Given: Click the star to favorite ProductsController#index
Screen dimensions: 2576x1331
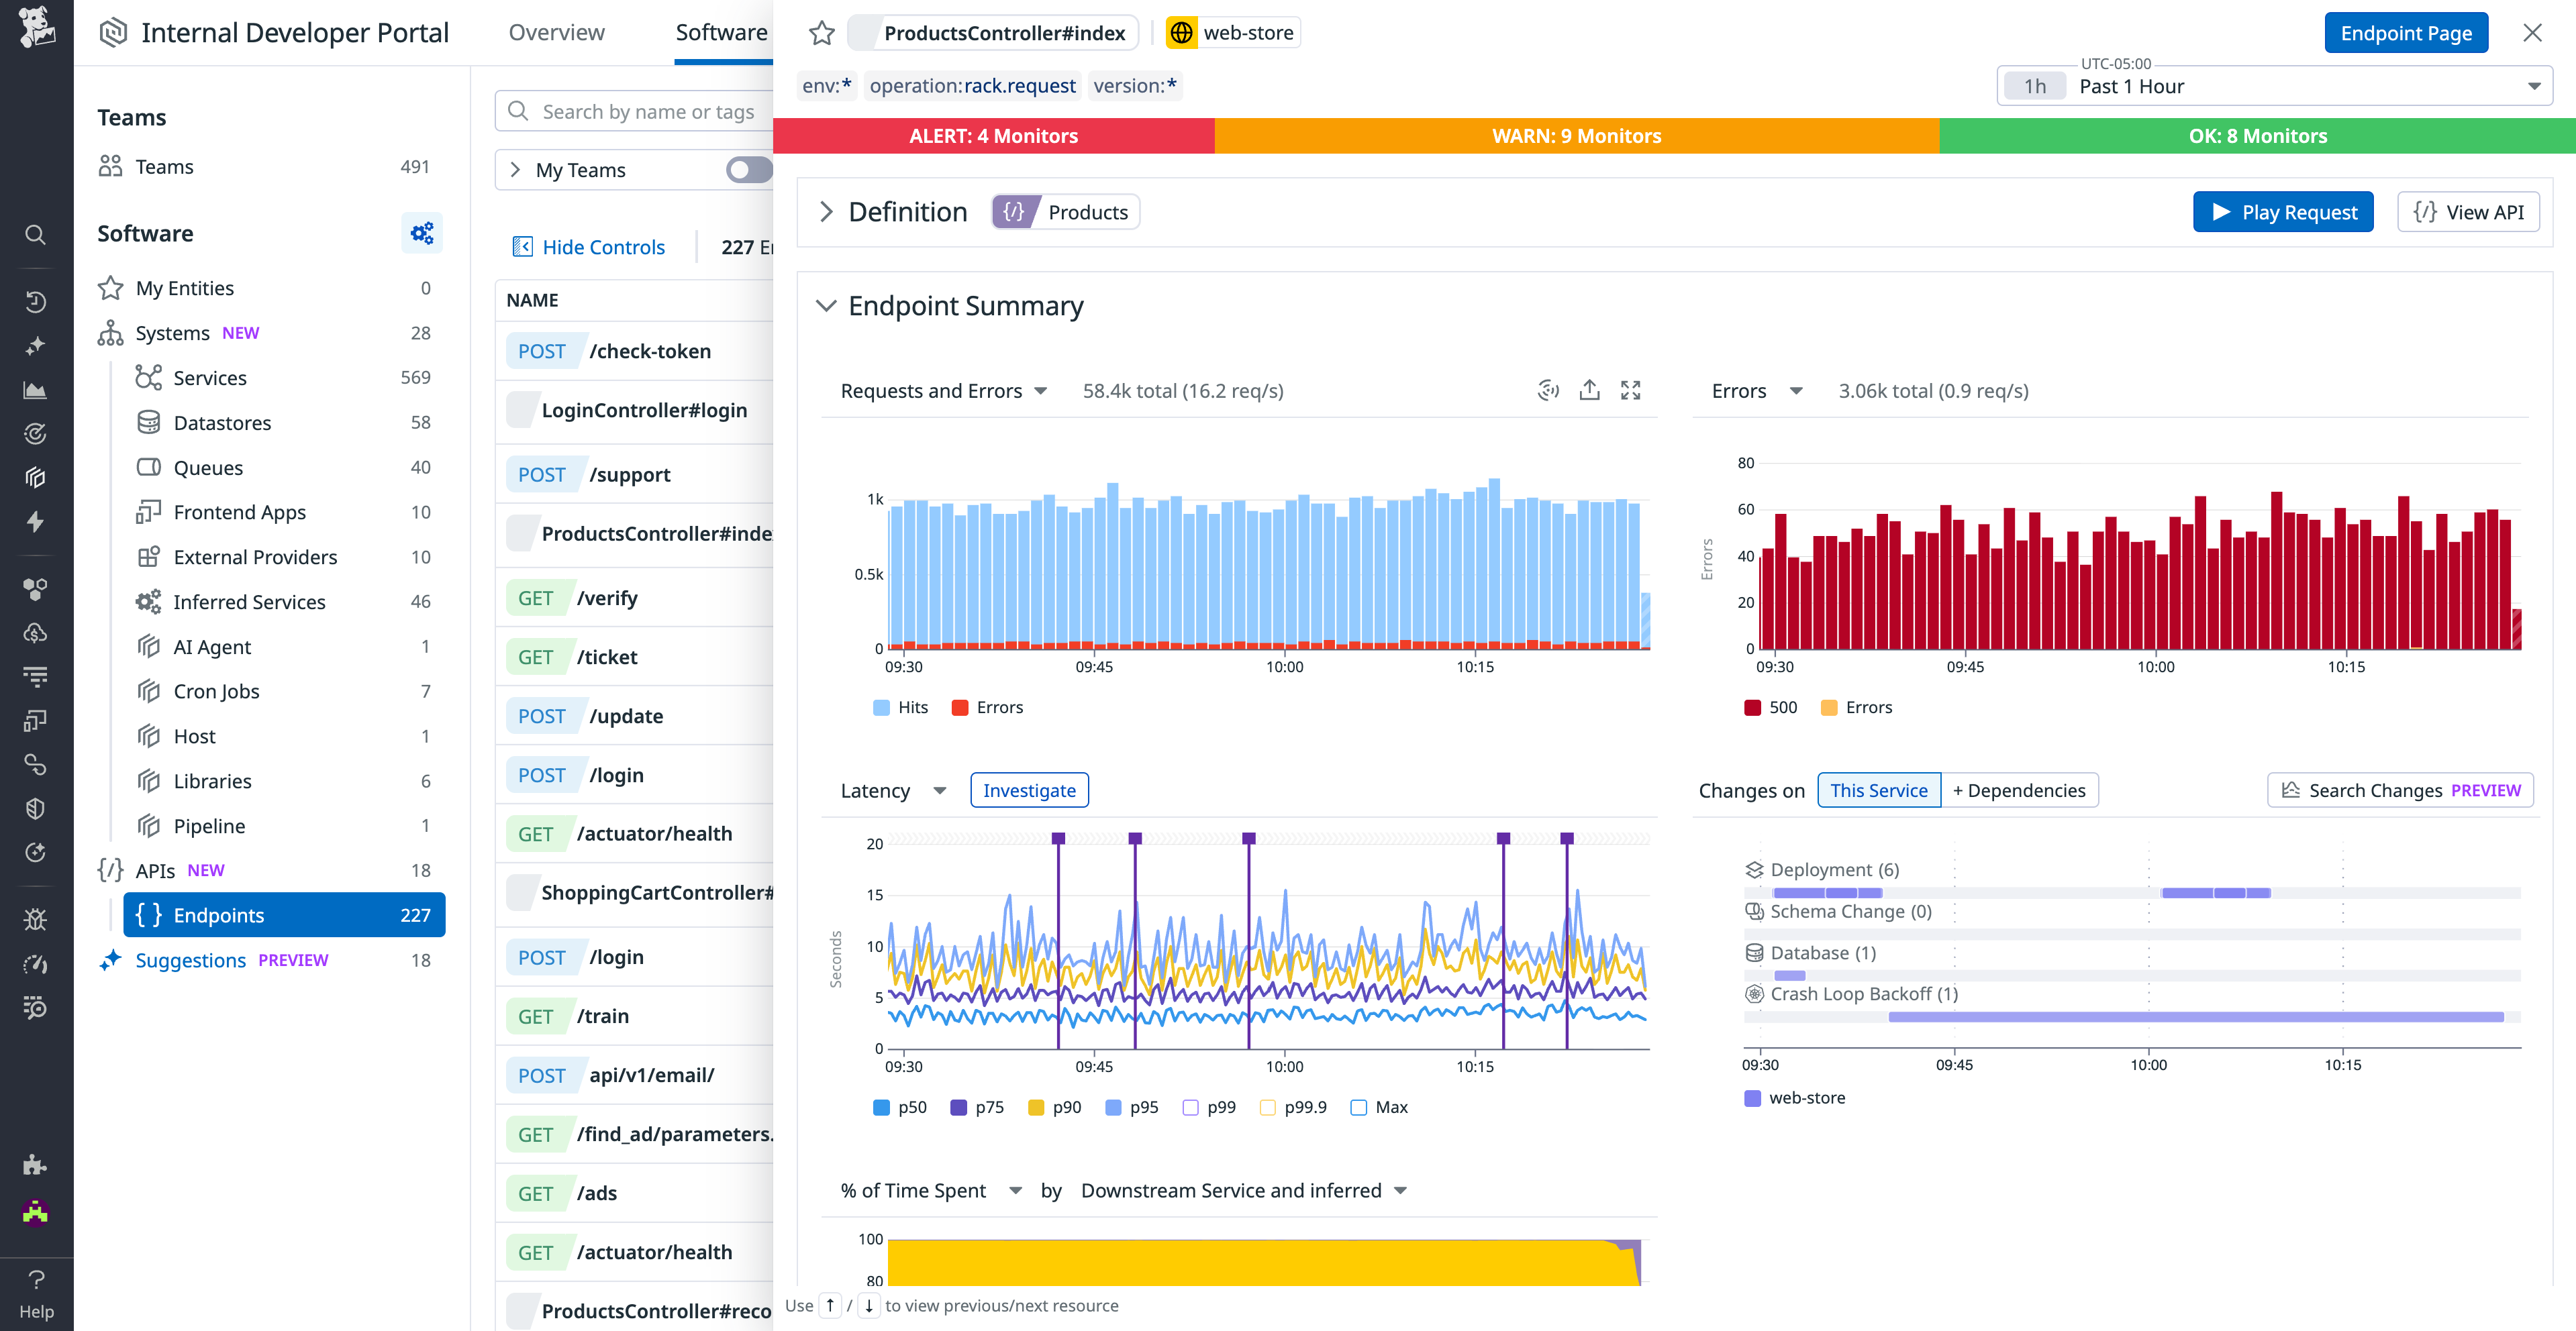Looking at the screenshot, I should tap(821, 32).
